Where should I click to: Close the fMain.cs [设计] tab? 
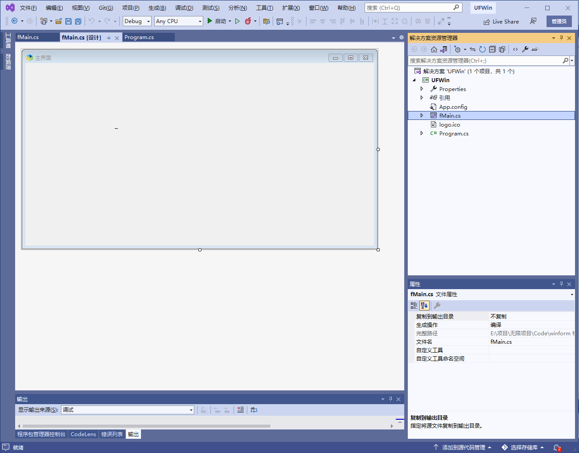click(x=117, y=38)
